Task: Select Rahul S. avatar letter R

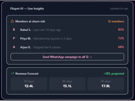Action: point(14,30)
